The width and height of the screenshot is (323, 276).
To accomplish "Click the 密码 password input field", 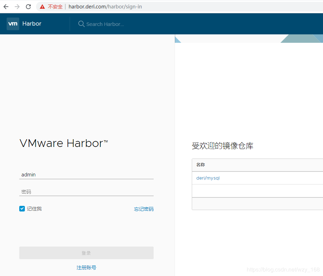I will 86,191.
